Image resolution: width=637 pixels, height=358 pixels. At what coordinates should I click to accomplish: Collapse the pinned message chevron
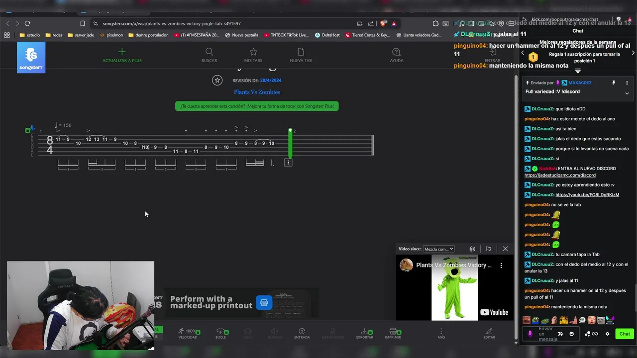pos(627,93)
